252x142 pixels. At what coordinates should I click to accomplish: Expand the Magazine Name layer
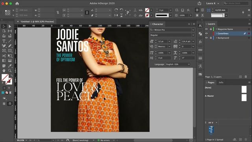[216, 29]
